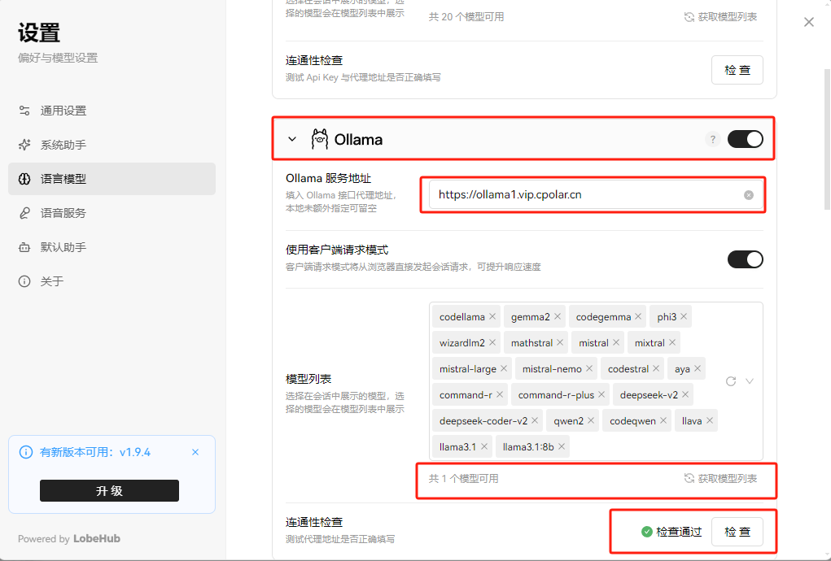The image size is (831, 561).
Task: Remove the deepseek-coder-v2 model tag
Action: (535, 420)
